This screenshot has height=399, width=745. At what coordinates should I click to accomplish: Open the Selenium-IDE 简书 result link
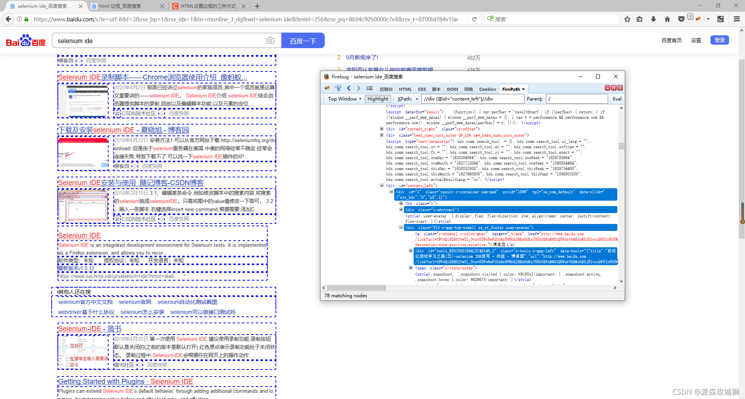90,329
